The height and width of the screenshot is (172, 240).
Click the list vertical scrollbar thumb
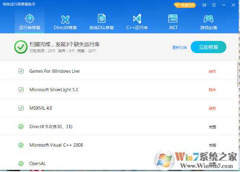(237, 74)
